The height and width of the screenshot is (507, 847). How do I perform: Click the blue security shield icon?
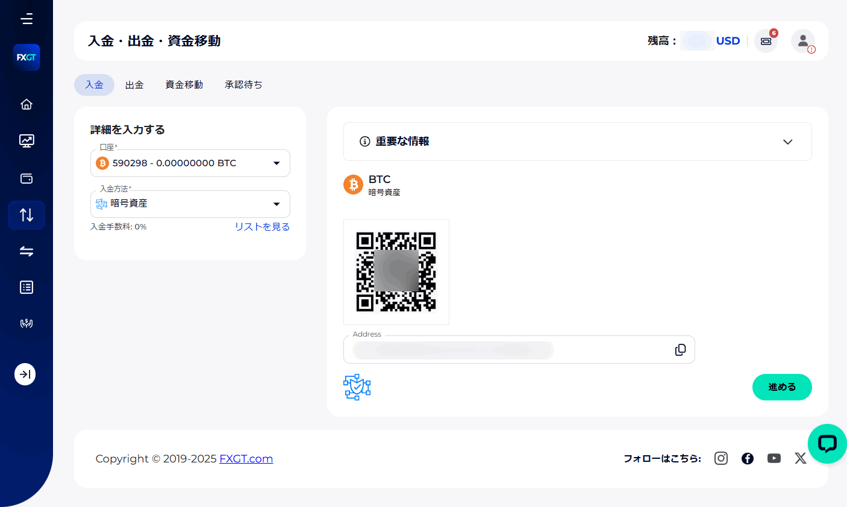(x=357, y=387)
